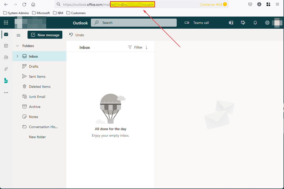Expand Inbox to show subfolders
The width and height of the screenshot is (284, 189).
coord(17,56)
